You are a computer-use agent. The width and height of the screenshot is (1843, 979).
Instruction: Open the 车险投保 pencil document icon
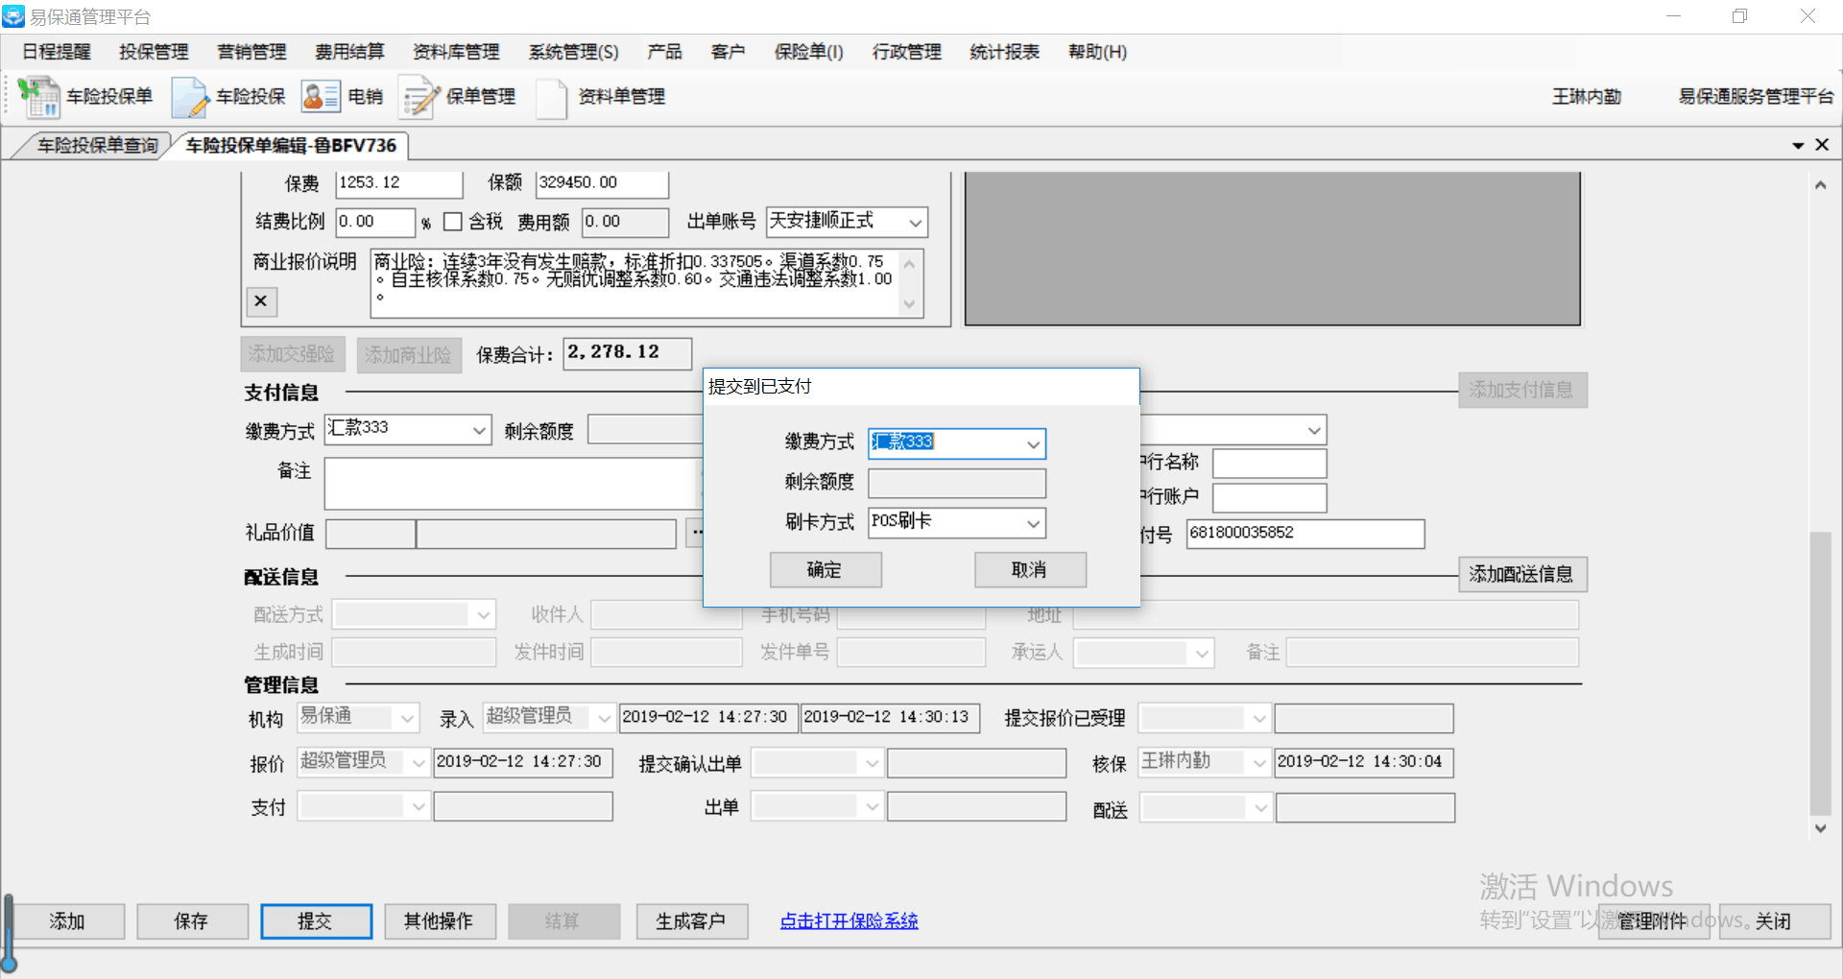click(190, 97)
